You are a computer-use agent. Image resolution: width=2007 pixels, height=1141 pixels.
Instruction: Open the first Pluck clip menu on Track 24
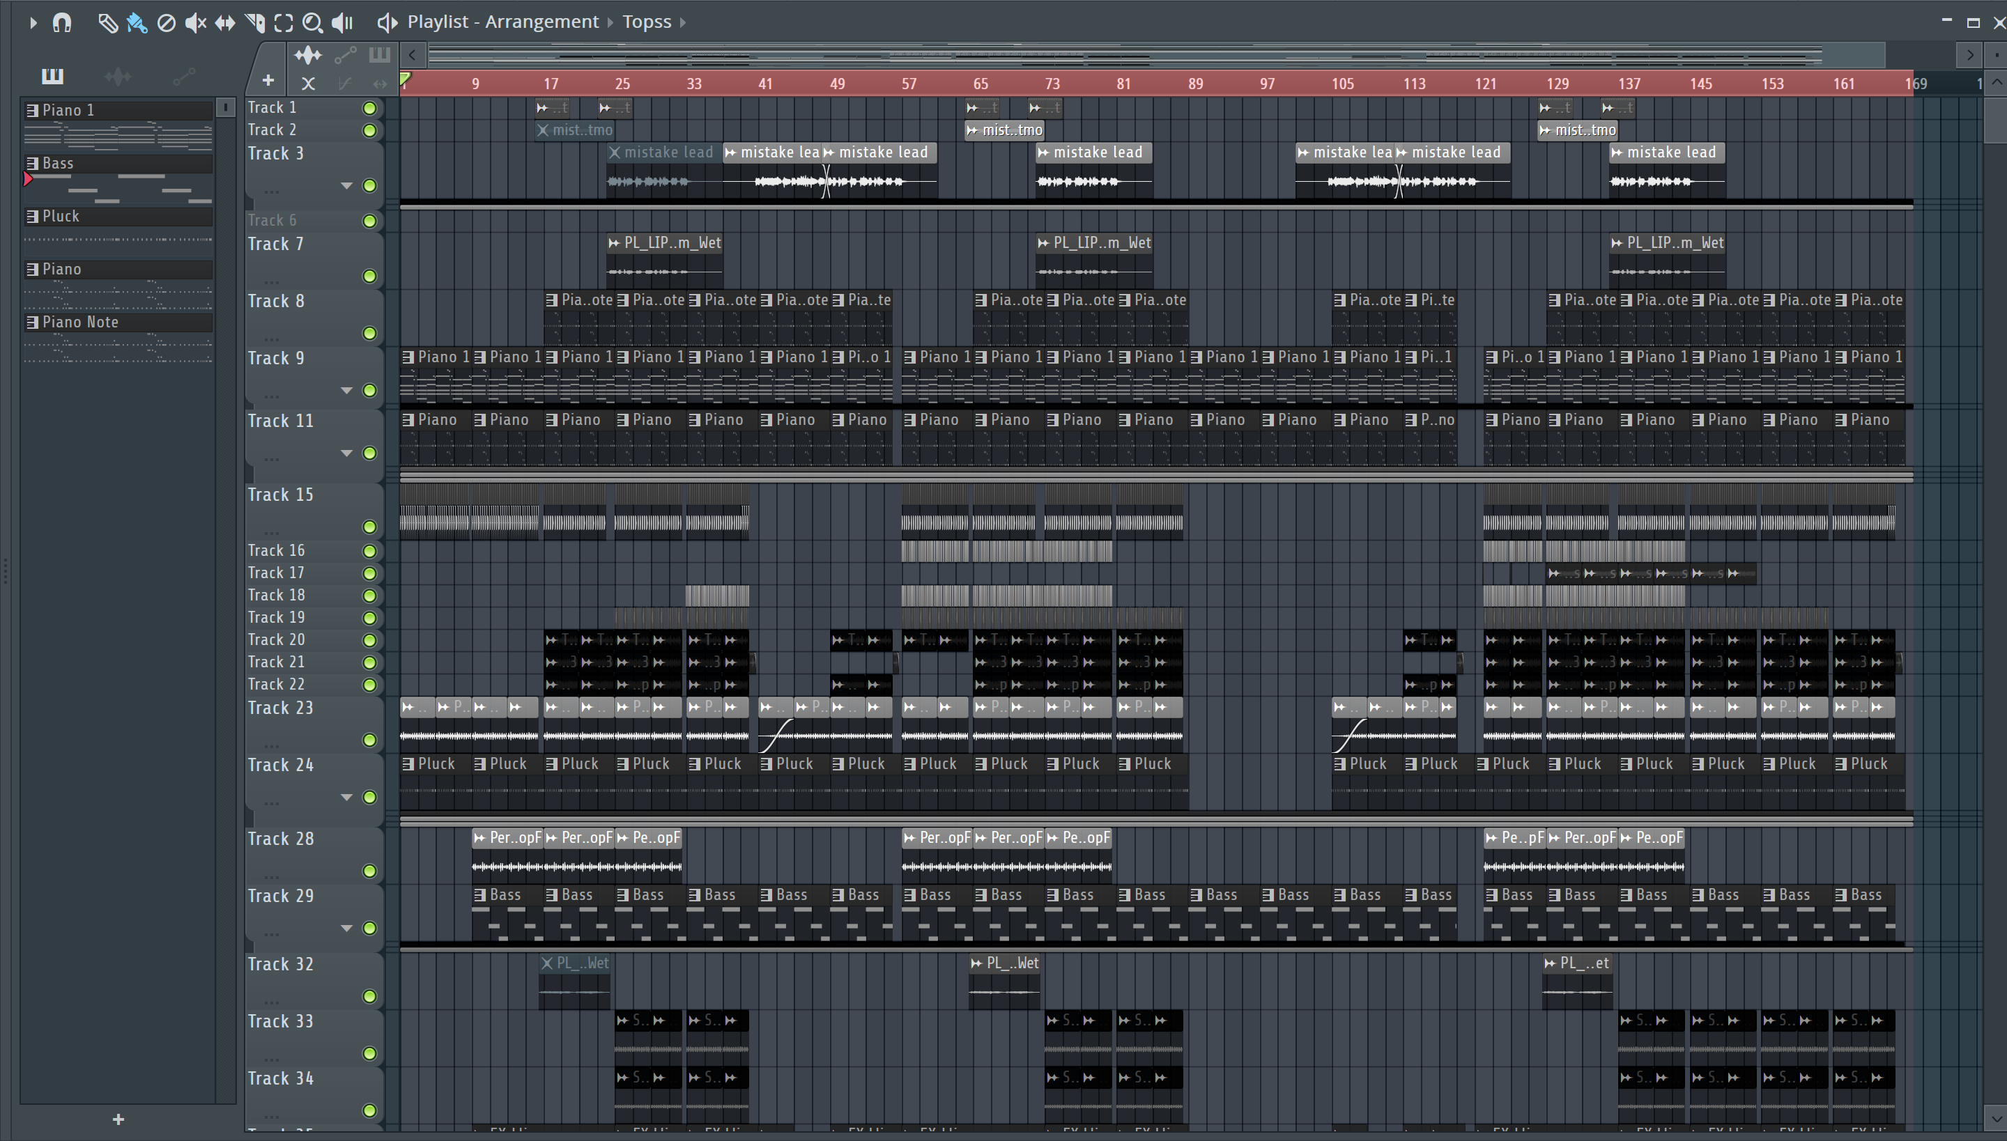click(408, 764)
